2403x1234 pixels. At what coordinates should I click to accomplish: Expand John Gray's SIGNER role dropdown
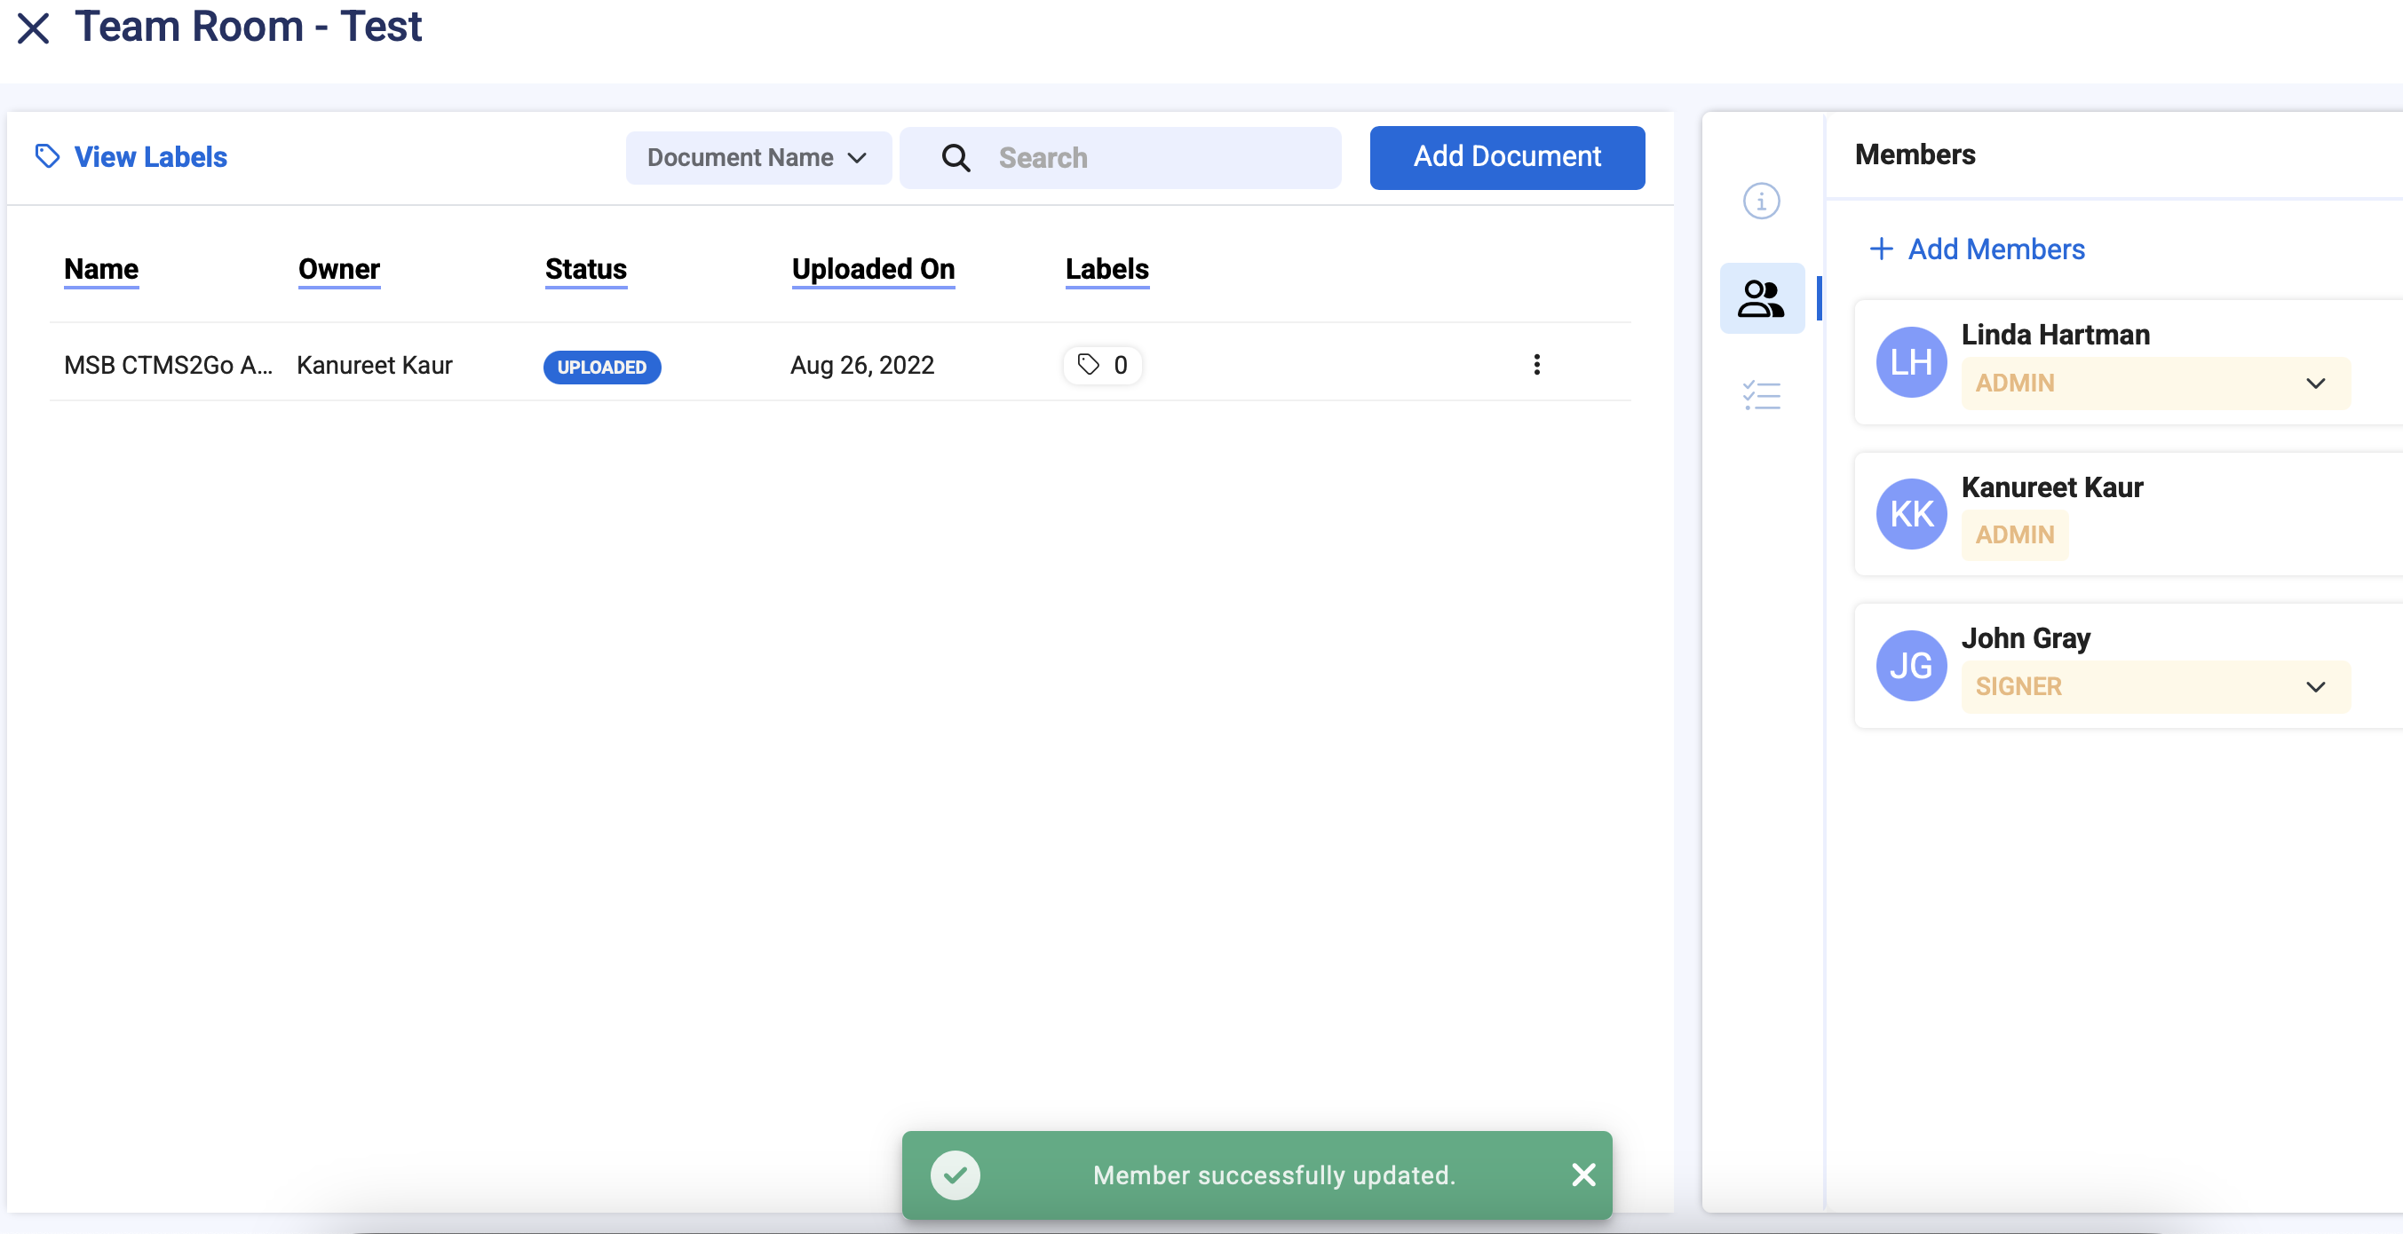[x=2314, y=686]
